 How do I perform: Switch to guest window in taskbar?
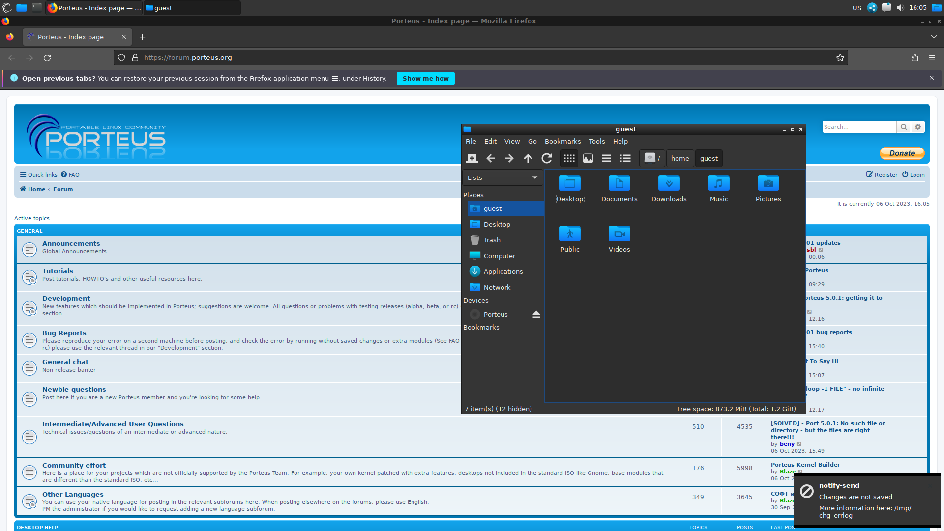[x=192, y=8]
